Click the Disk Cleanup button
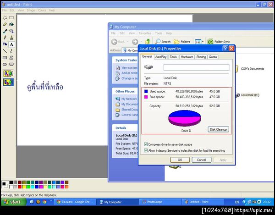The image size is (275, 215). click(218, 129)
